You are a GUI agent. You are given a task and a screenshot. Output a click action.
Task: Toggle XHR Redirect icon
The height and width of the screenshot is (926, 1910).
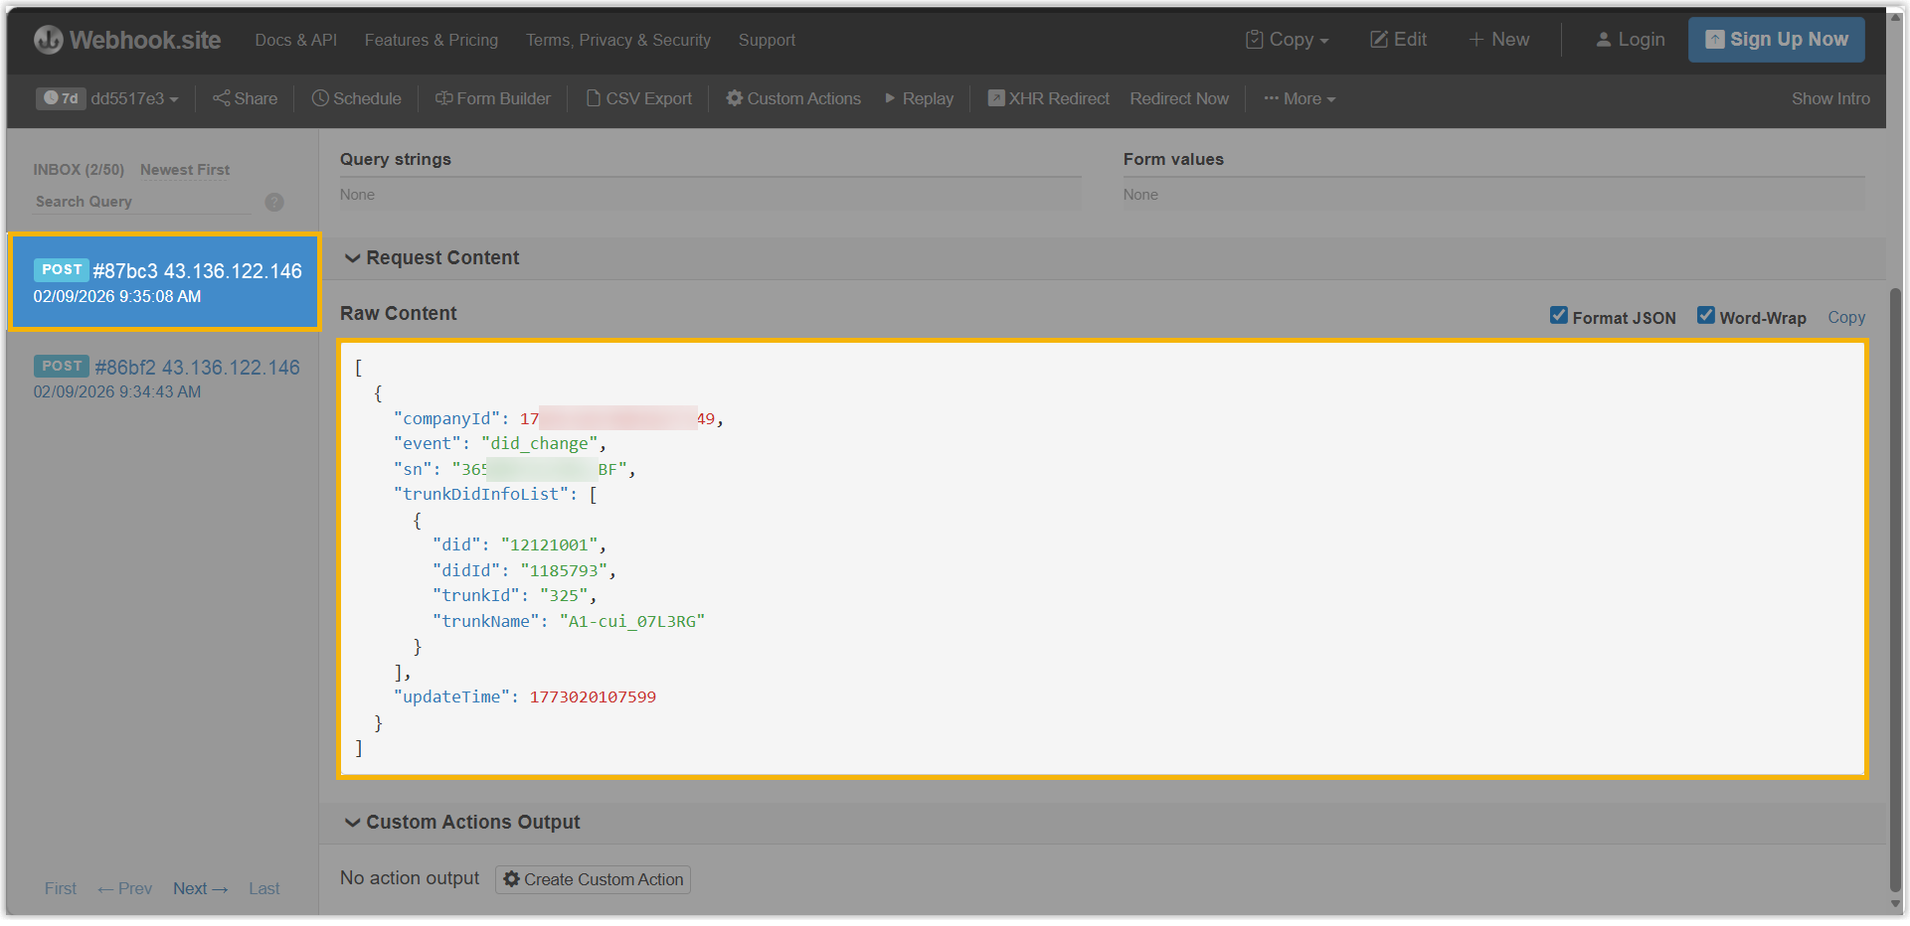tap(995, 98)
